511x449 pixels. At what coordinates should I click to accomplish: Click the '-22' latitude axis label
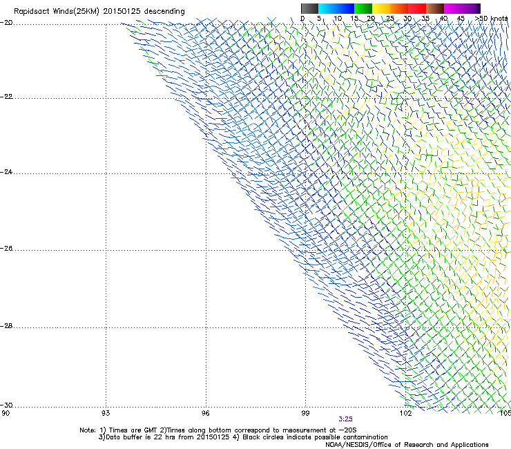tap(6, 97)
